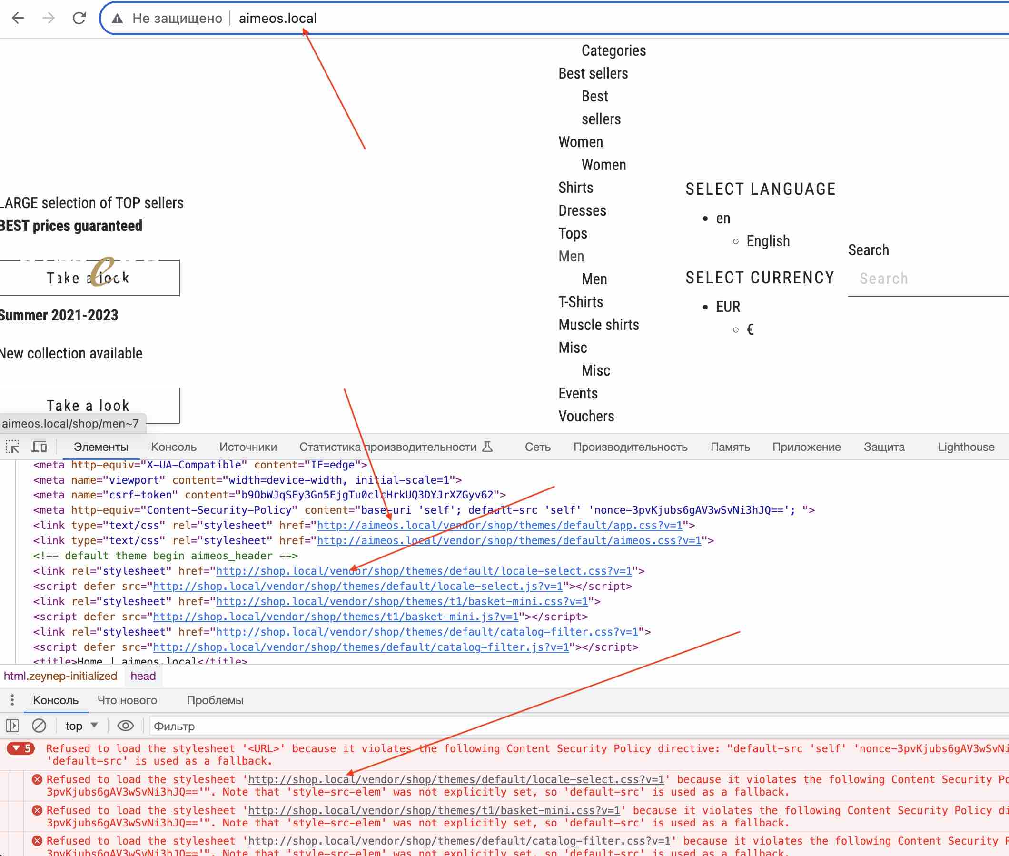Create live expression with the eye icon
This screenshot has height=856, width=1009.
[126, 726]
